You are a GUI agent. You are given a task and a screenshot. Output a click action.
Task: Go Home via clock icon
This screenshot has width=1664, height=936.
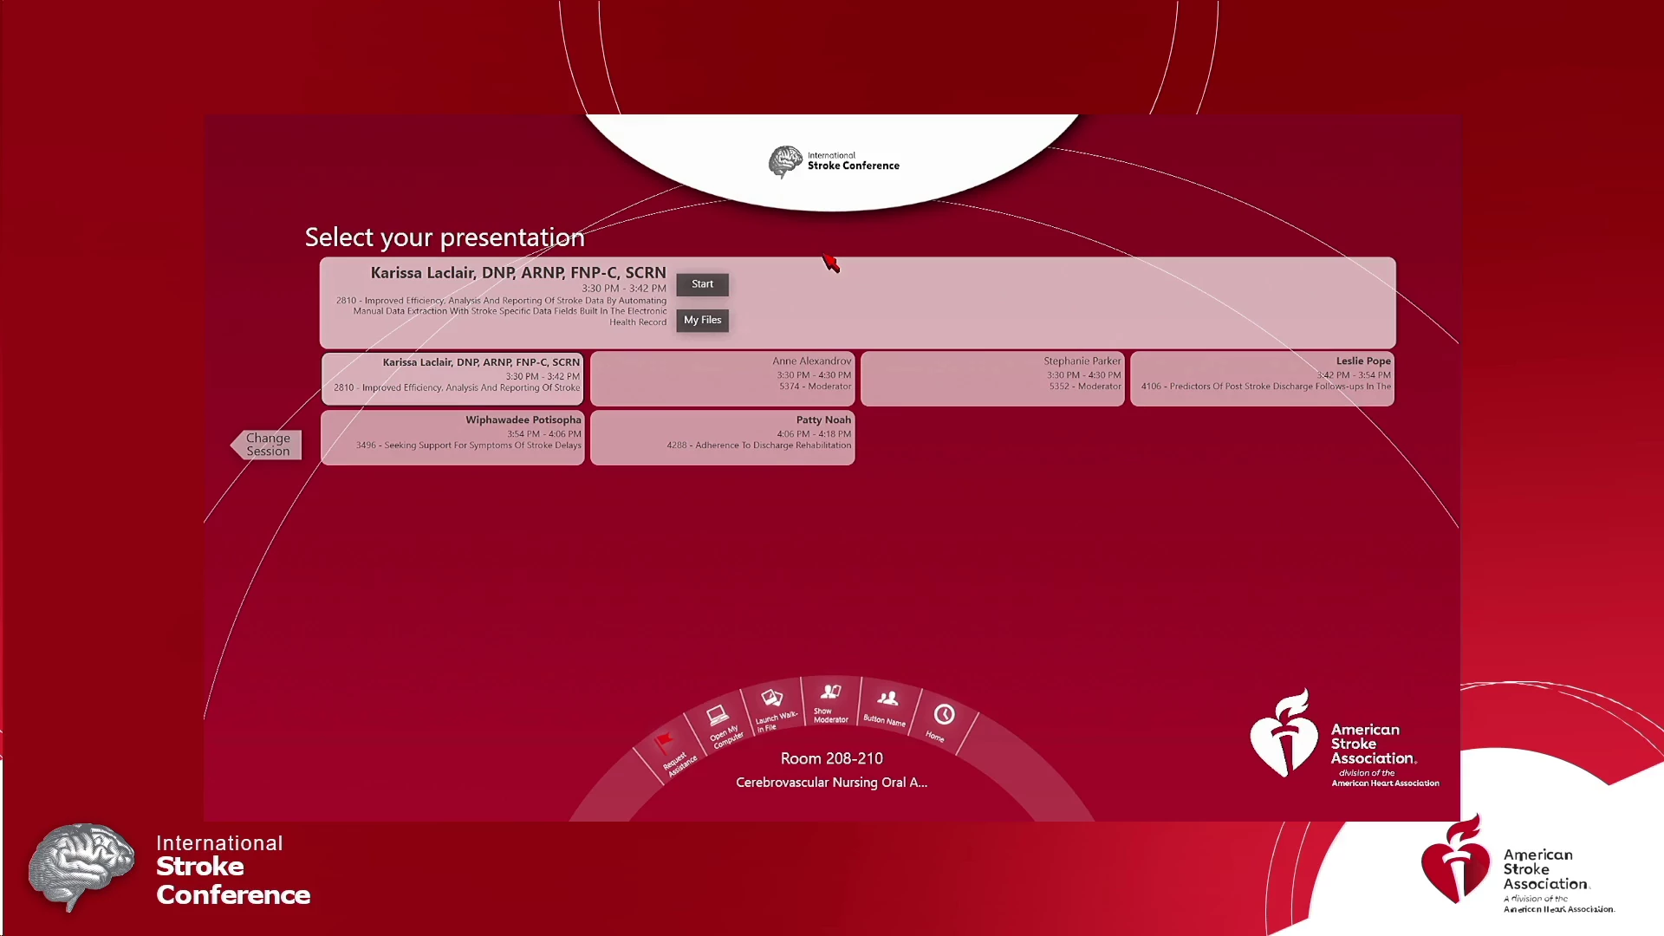point(944,715)
